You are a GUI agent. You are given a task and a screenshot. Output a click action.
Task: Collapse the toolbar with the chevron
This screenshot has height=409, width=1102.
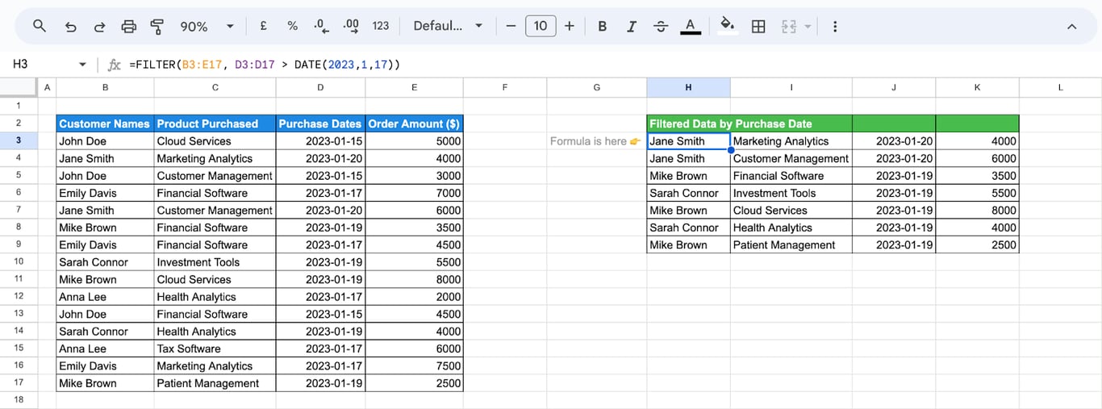pyautogui.click(x=1072, y=26)
